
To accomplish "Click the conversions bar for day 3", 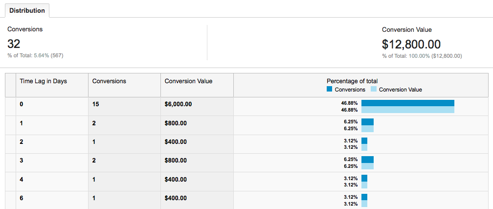I will click(367, 159).
